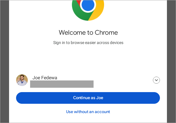Click the Sign in to browse easier text
Image resolution: width=176 pixels, height=123 pixels.
pos(88,43)
